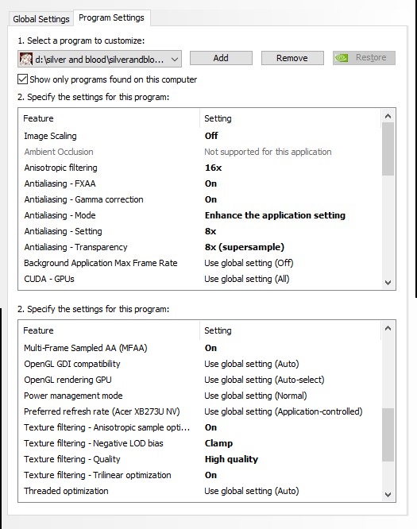Image resolution: width=417 pixels, height=529 pixels.
Task: Click the top list scrollbar thumb
Action: (388, 149)
